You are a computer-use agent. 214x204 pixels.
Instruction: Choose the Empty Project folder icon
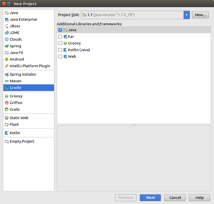(7, 141)
